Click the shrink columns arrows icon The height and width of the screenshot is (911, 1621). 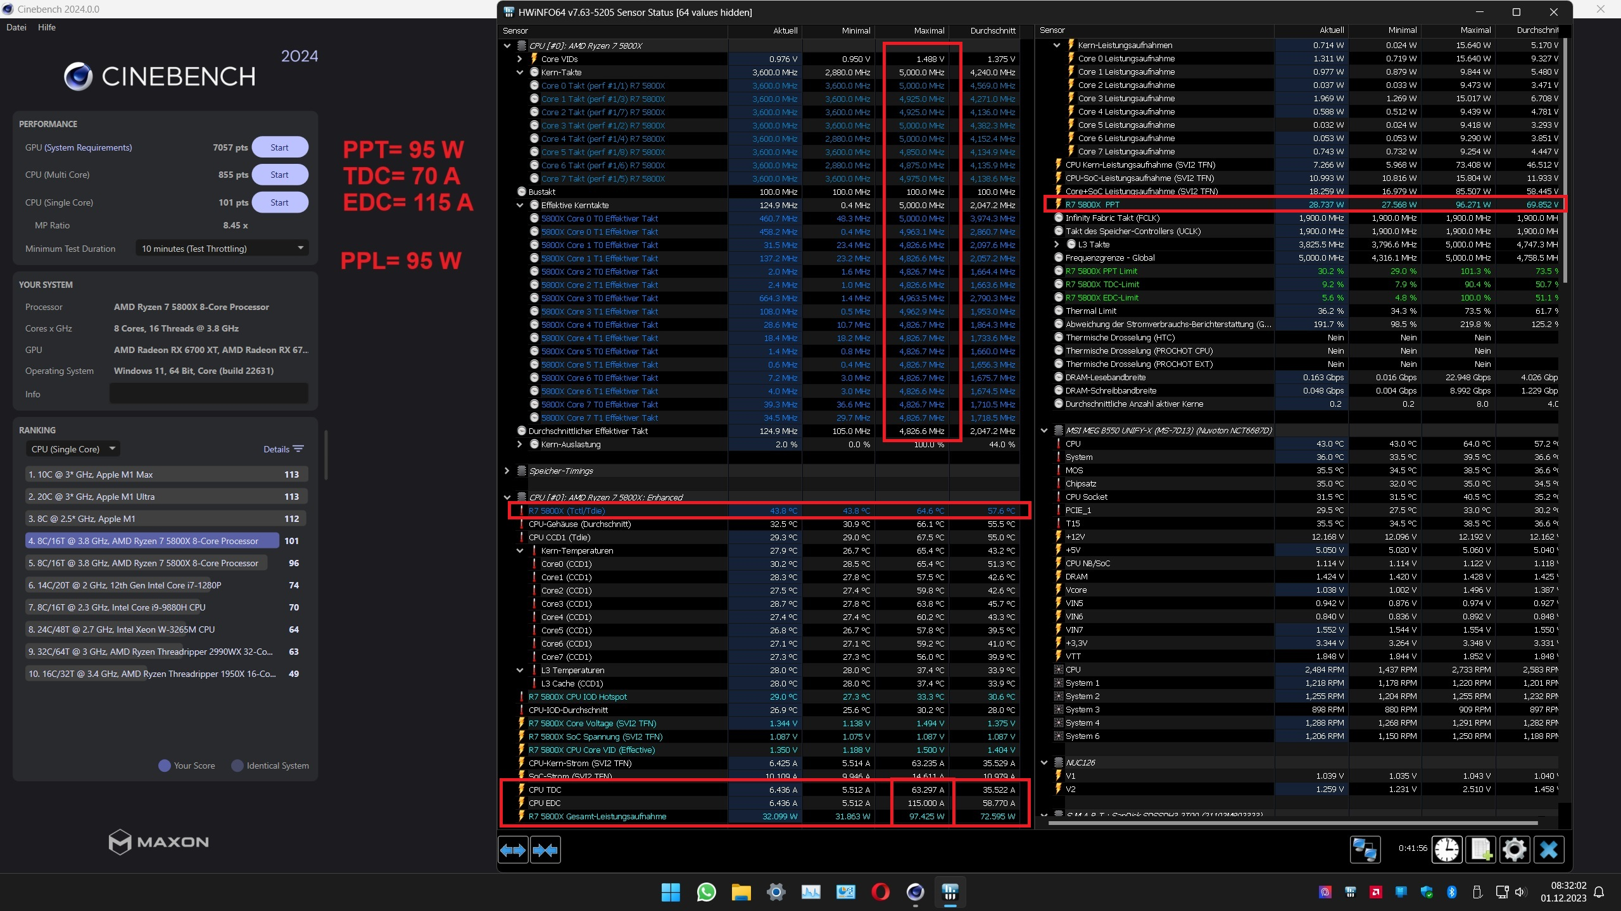click(x=545, y=850)
